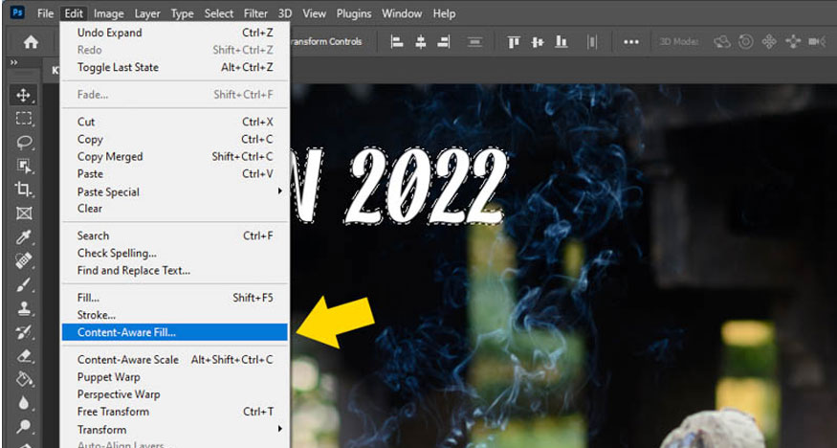This screenshot has width=837, height=448.
Task: Align bottom edges icon
Action: (x=561, y=42)
